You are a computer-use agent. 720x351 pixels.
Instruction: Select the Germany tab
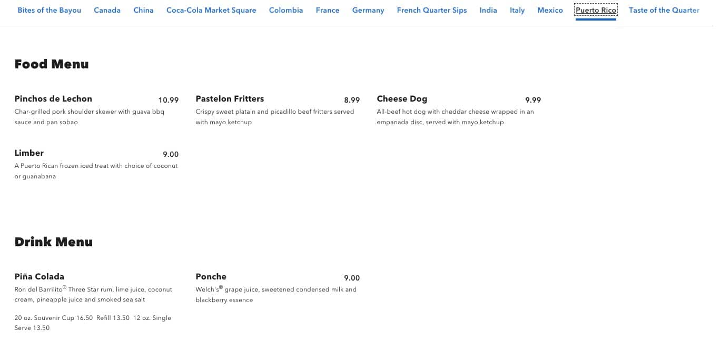click(368, 10)
